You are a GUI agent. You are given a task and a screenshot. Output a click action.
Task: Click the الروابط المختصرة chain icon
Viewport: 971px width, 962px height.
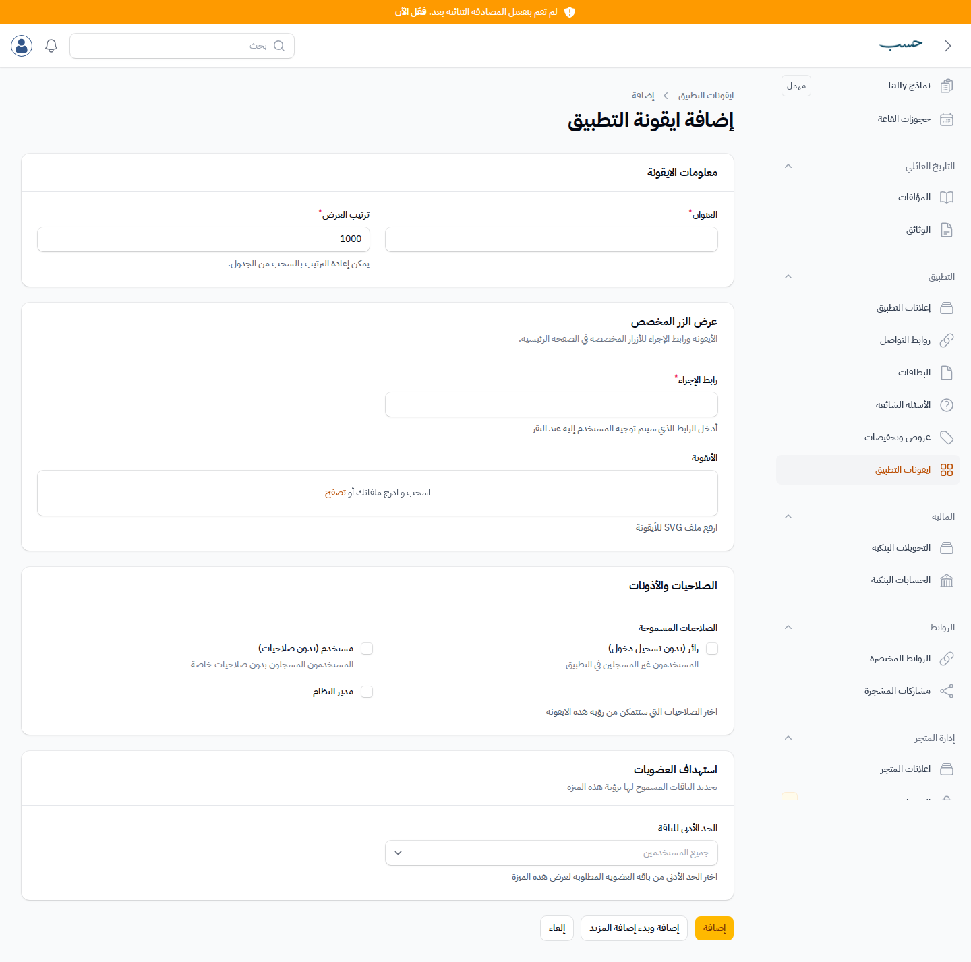pyautogui.click(x=947, y=659)
